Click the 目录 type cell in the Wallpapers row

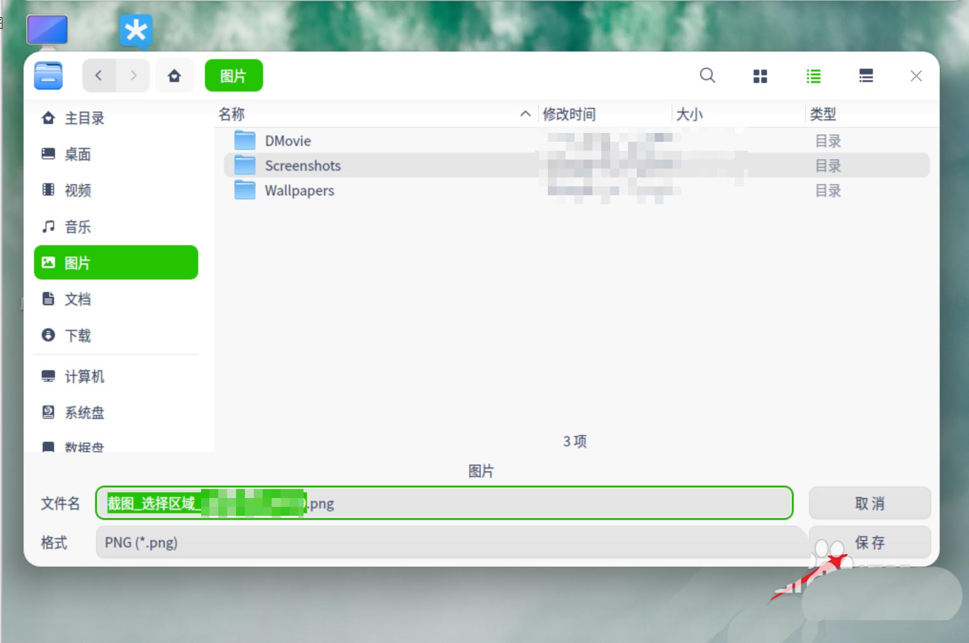[x=828, y=191]
